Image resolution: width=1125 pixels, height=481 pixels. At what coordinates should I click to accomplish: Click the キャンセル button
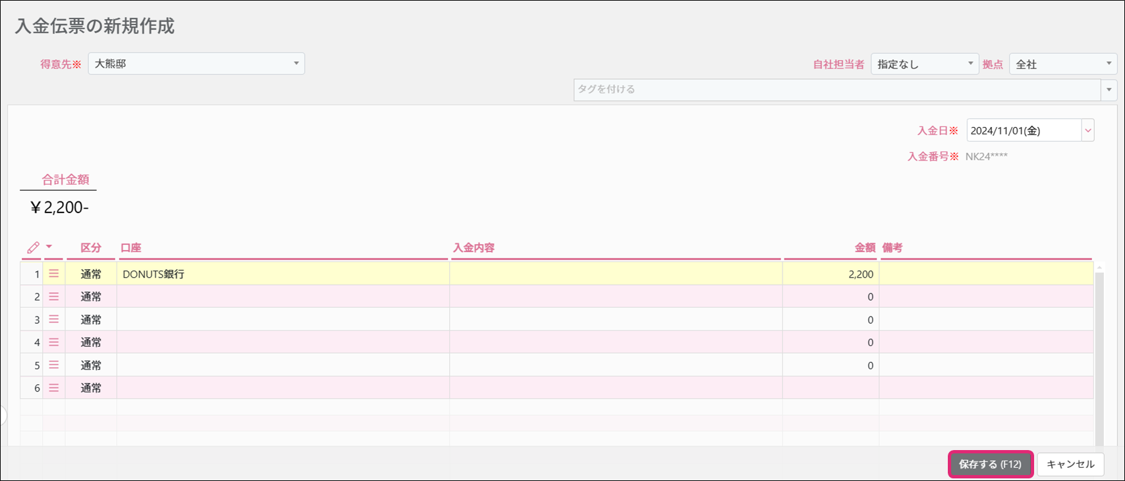coord(1070,465)
